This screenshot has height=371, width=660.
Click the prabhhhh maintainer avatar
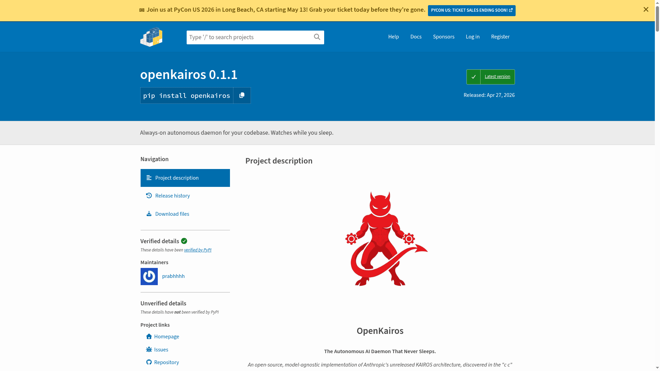click(x=149, y=277)
